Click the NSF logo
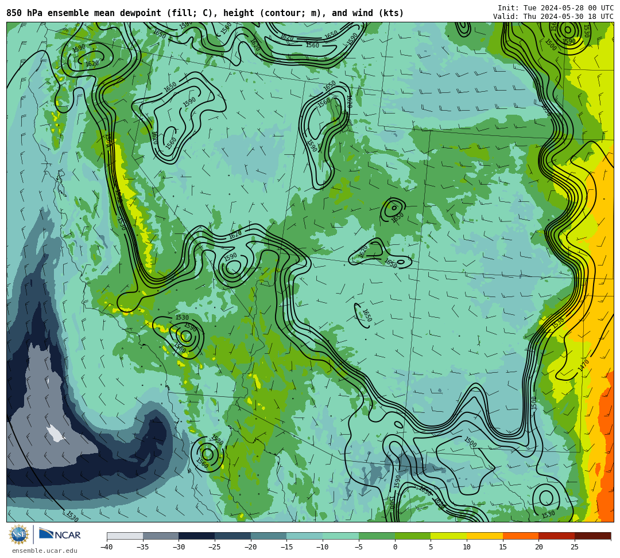Screen dimensions: 620x558 coord(18,534)
